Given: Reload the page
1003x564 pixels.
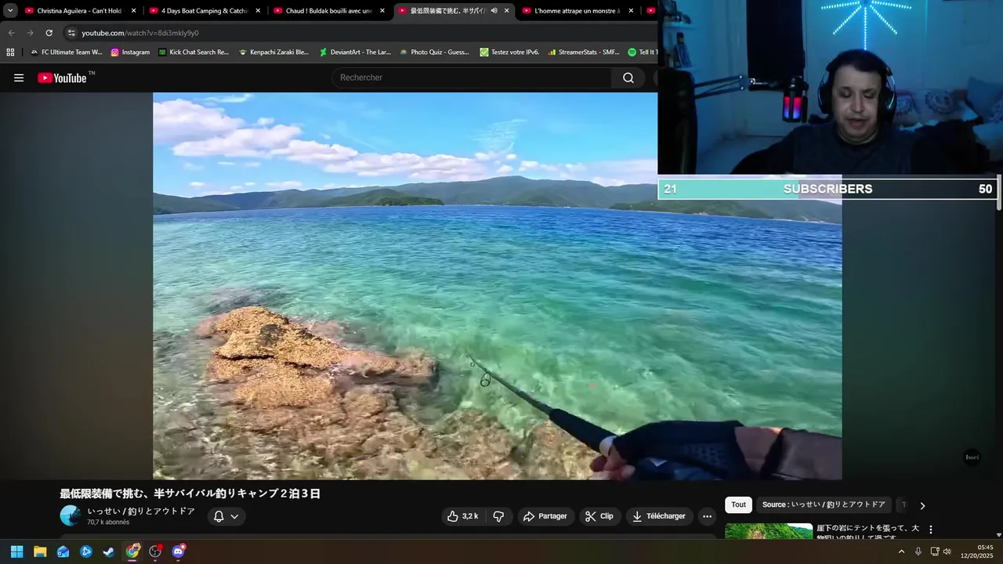Looking at the screenshot, I should [49, 33].
